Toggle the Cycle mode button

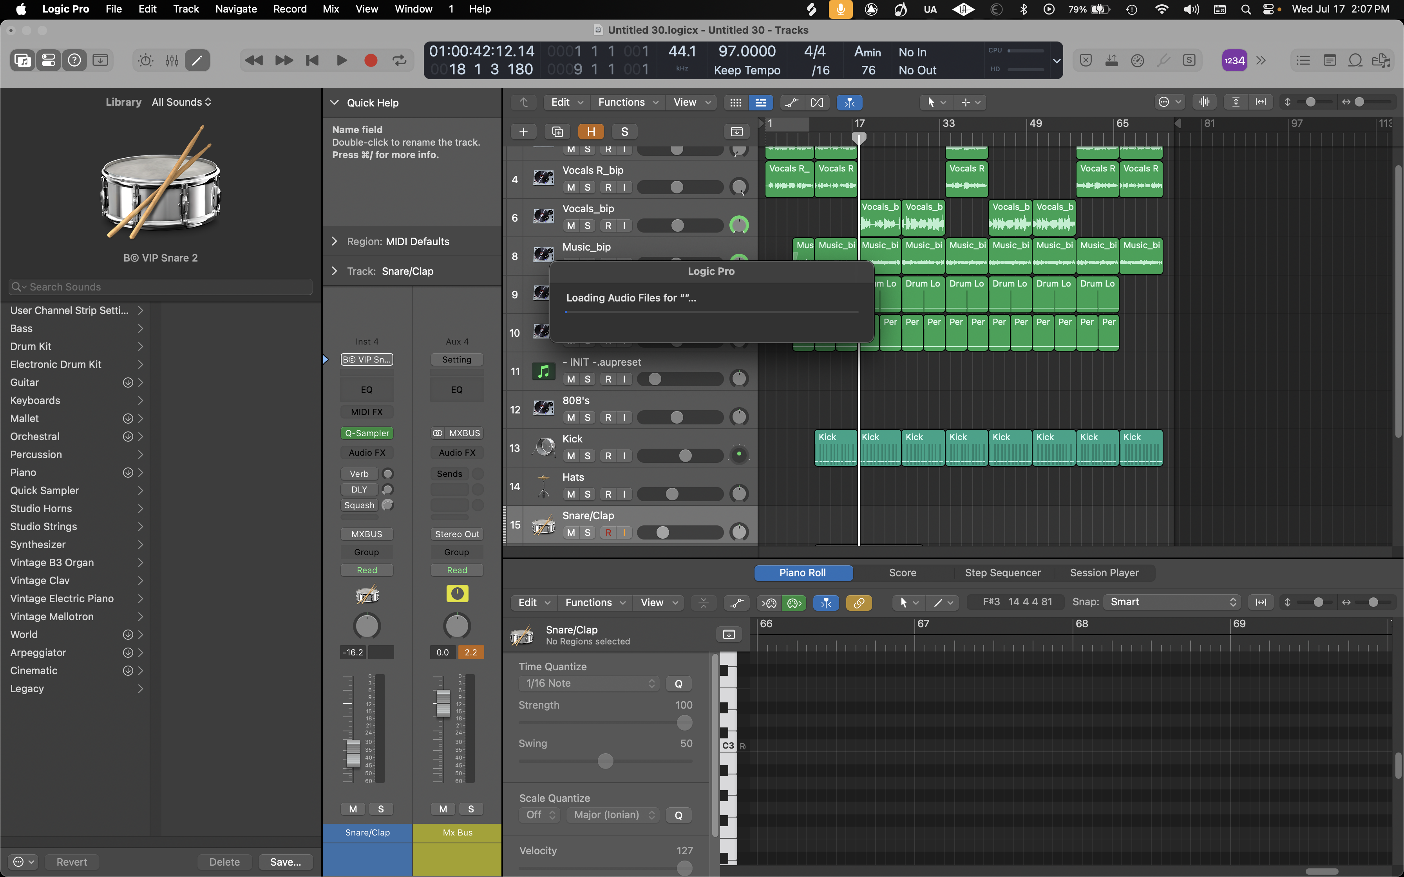tap(399, 60)
